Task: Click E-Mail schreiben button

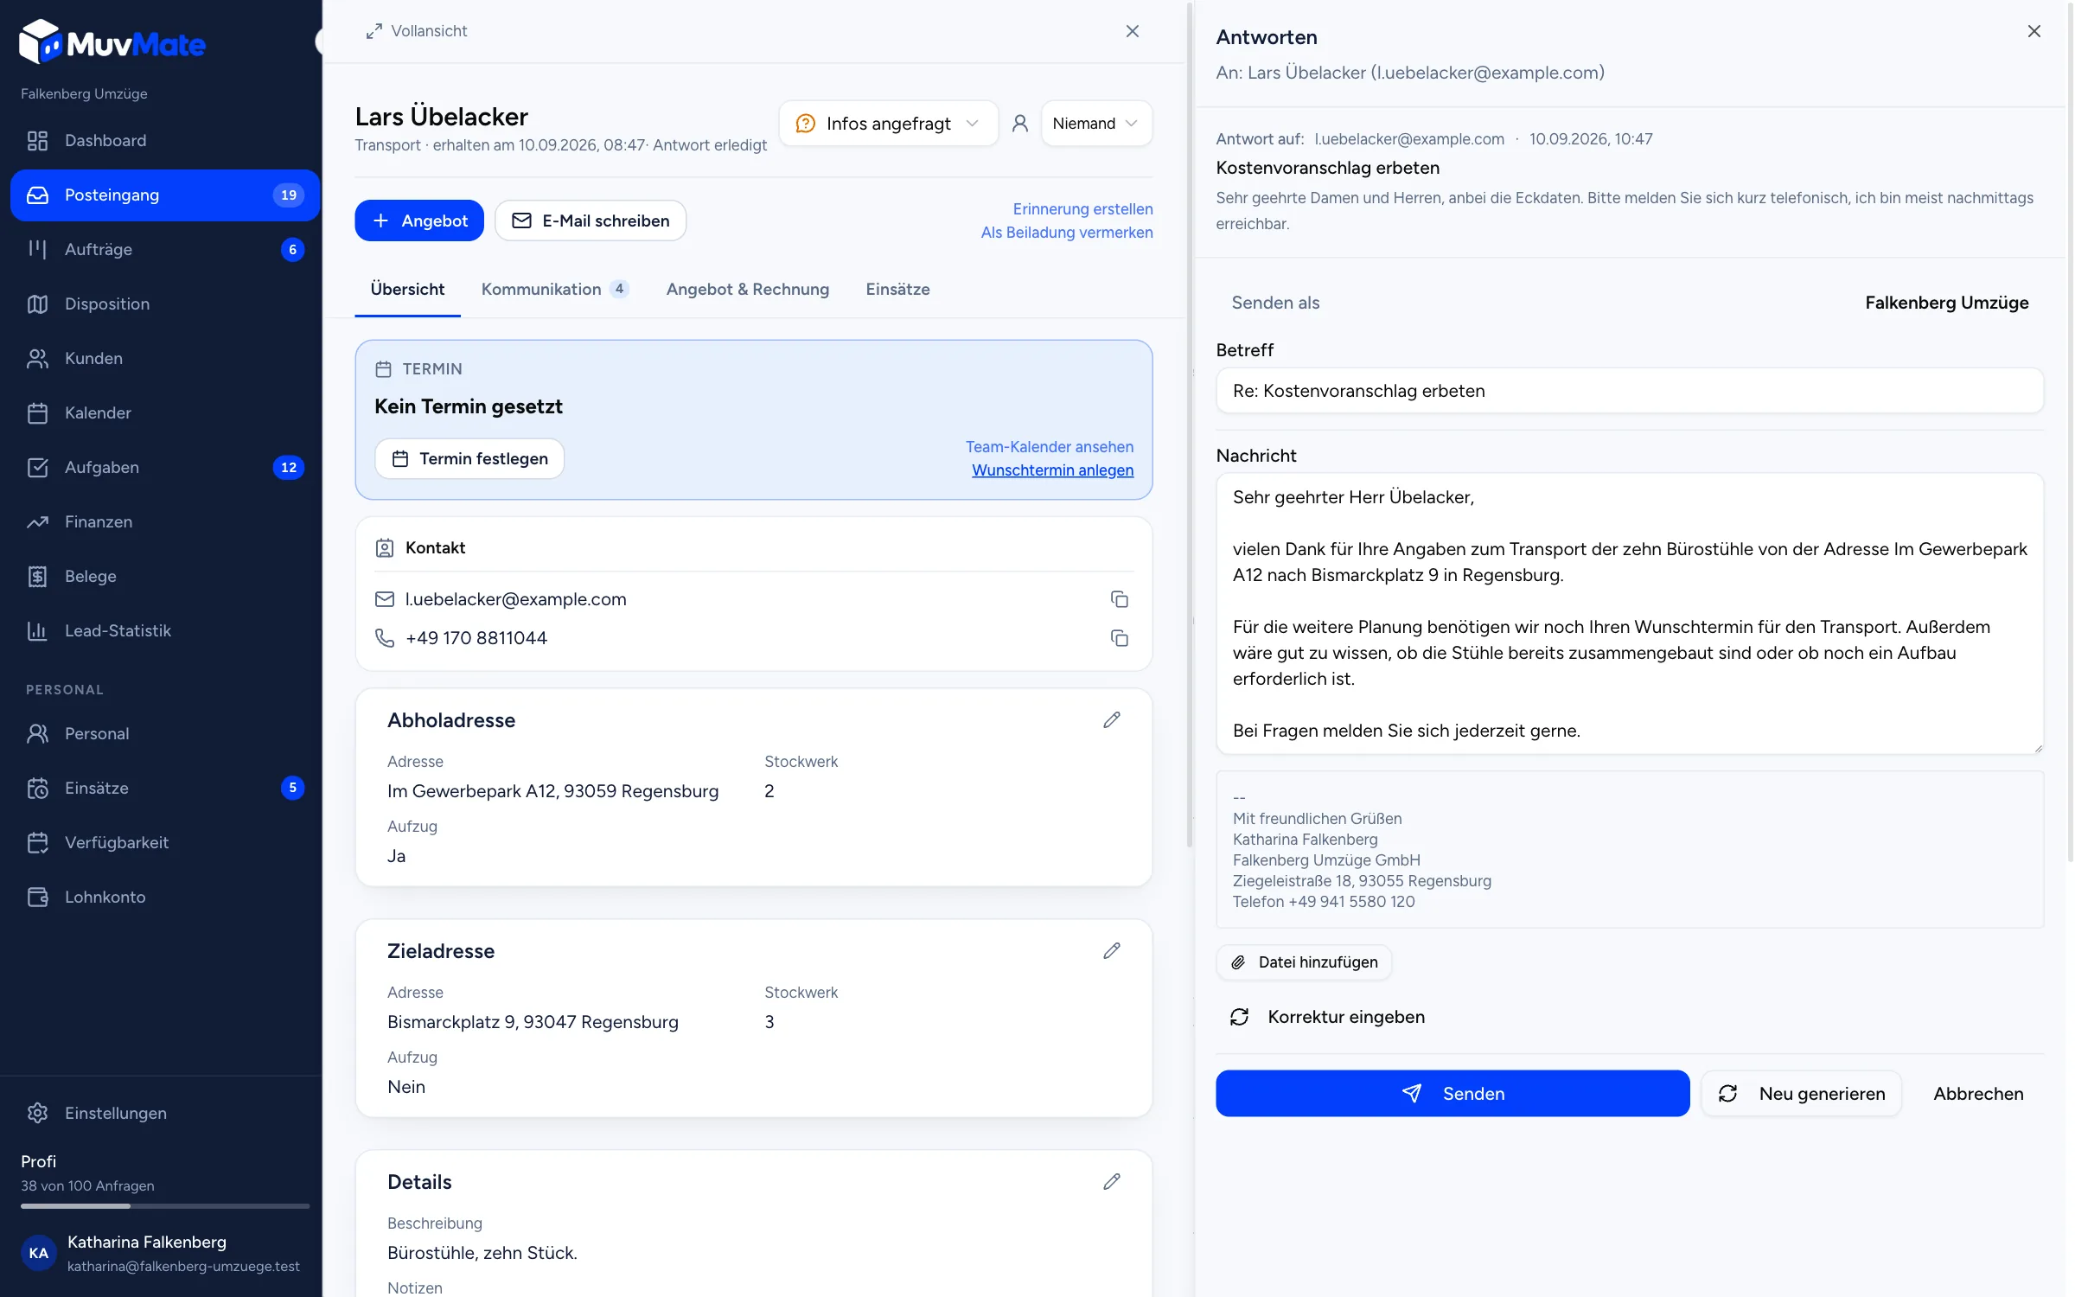Action: (x=591, y=220)
